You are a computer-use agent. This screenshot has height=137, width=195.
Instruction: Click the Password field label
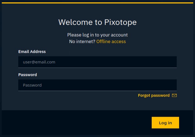28,75
